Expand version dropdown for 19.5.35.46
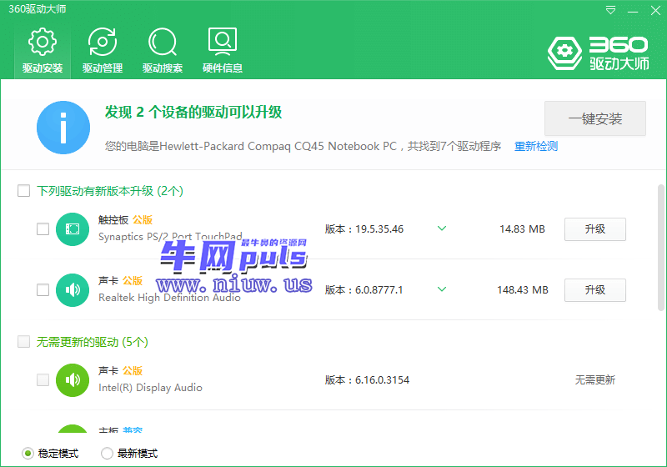This screenshot has height=467, width=667. [442, 228]
